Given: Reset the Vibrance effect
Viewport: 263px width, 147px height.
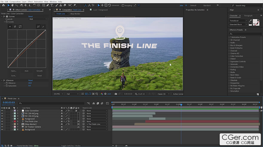Looking at the screenshot, I should [30, 80].
